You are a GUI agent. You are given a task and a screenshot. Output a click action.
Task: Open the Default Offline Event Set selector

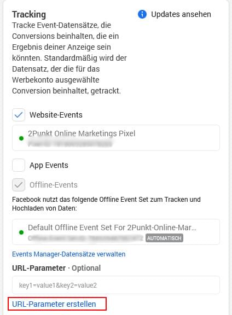tap(116, 232)
